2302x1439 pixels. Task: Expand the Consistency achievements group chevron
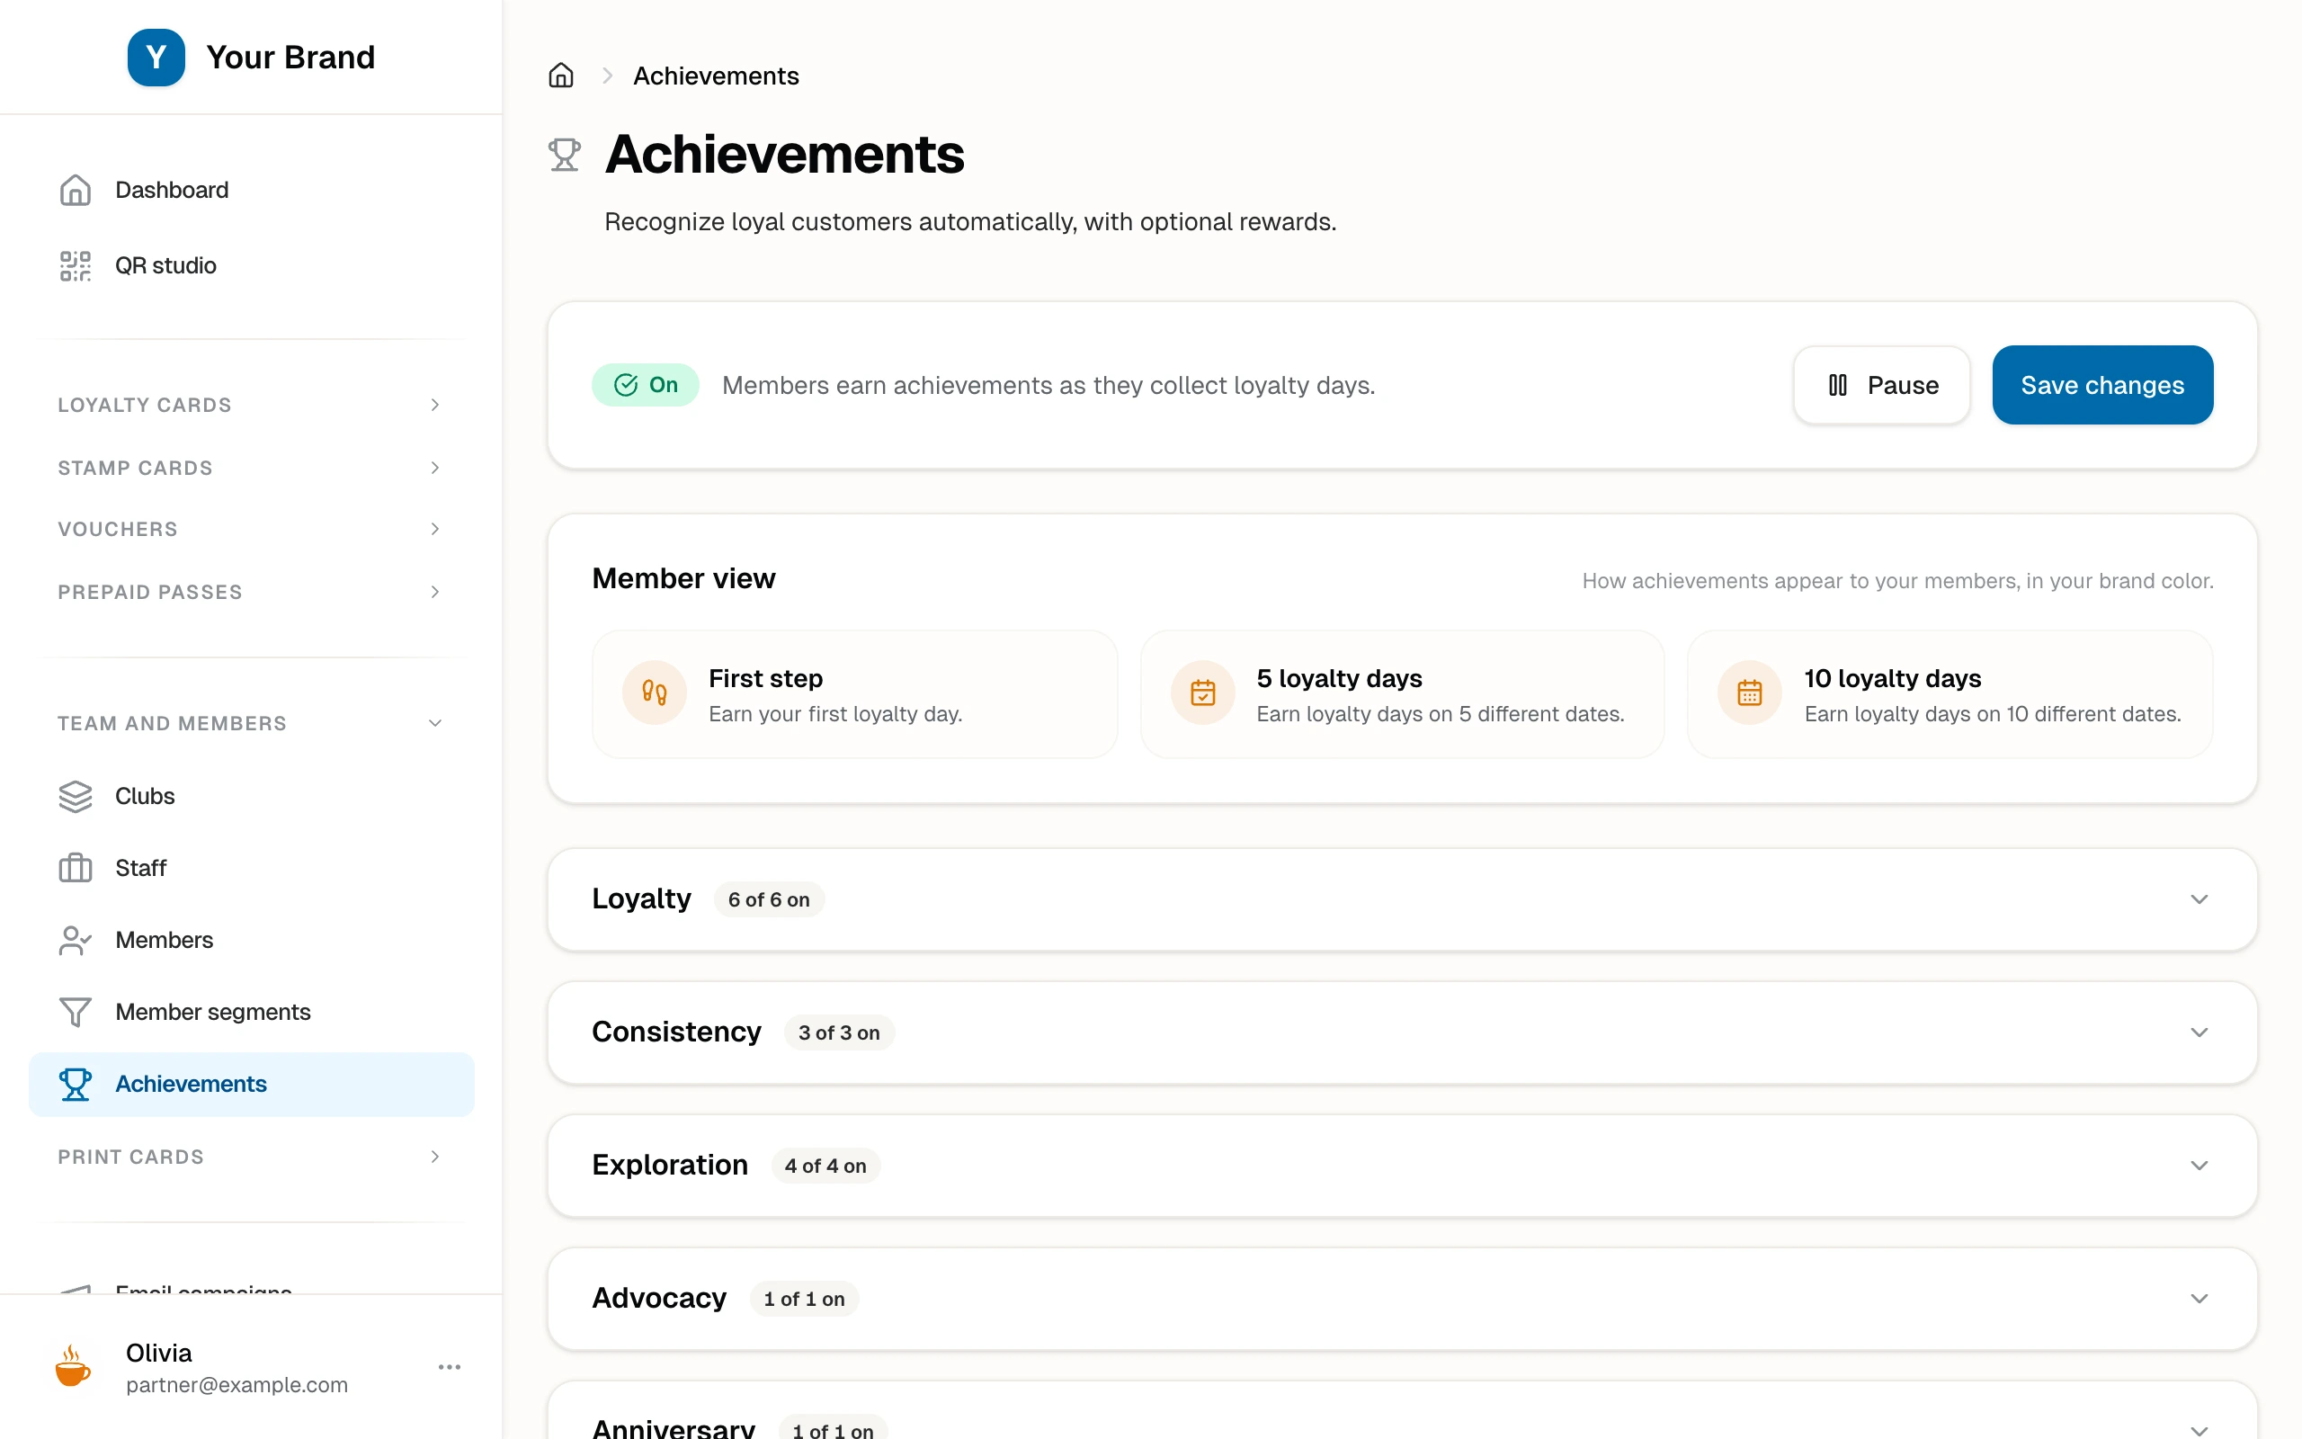[2199, 1032]
